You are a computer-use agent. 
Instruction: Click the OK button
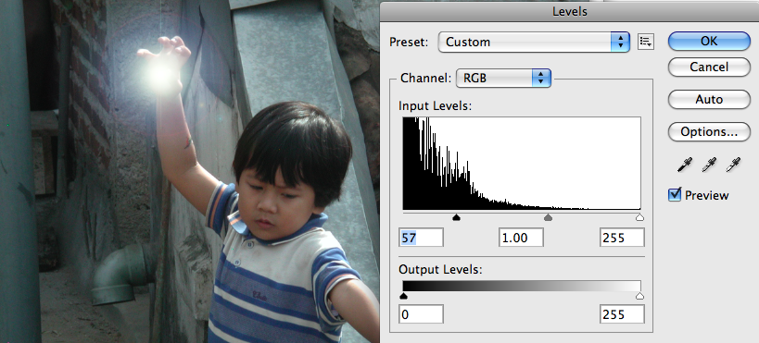click(x=709, y=41)
